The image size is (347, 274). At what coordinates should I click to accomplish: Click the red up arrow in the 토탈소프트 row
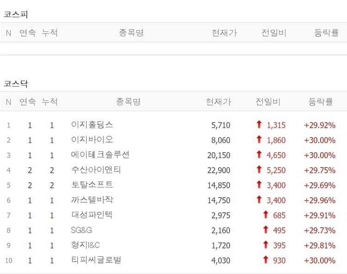pyautogui.click(x=259, y=185)
